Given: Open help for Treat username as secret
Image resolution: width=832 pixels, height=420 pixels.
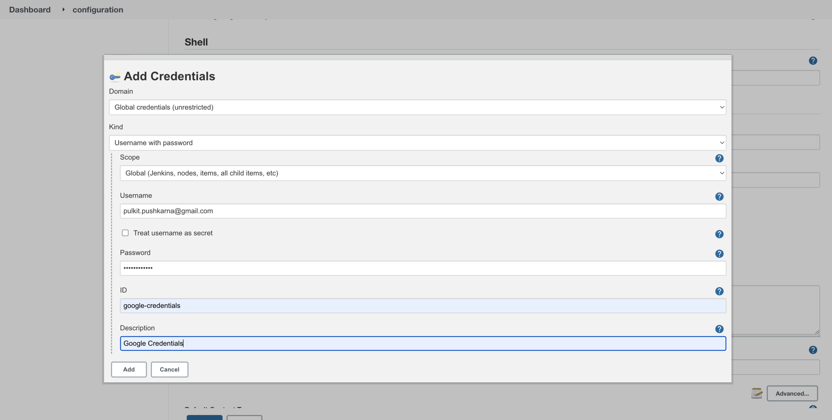Looking at the screenshot, I should (719, 234).
